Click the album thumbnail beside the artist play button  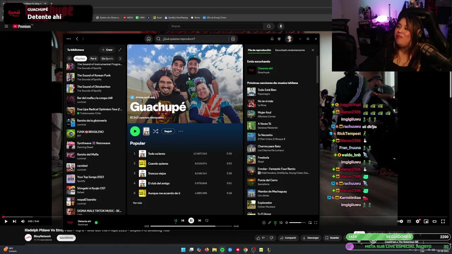click(146, 131)
